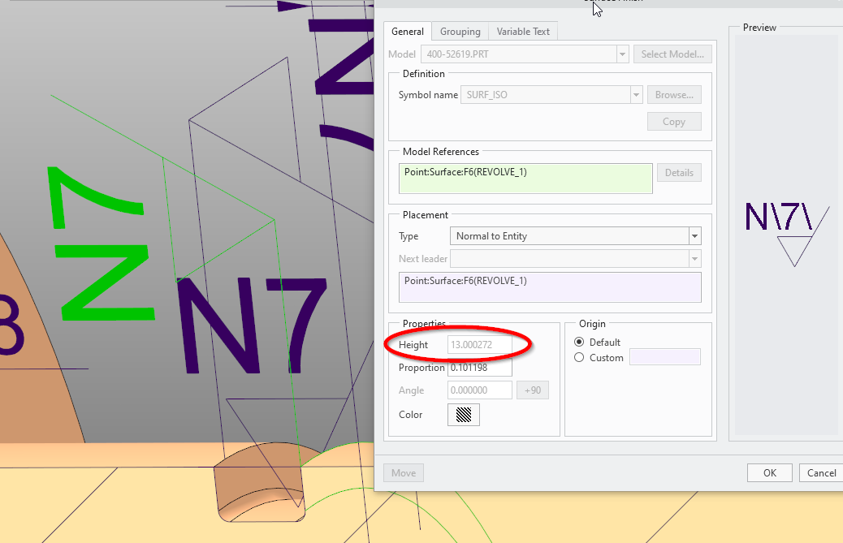Switch to the Grouping tab

(460, 31)
